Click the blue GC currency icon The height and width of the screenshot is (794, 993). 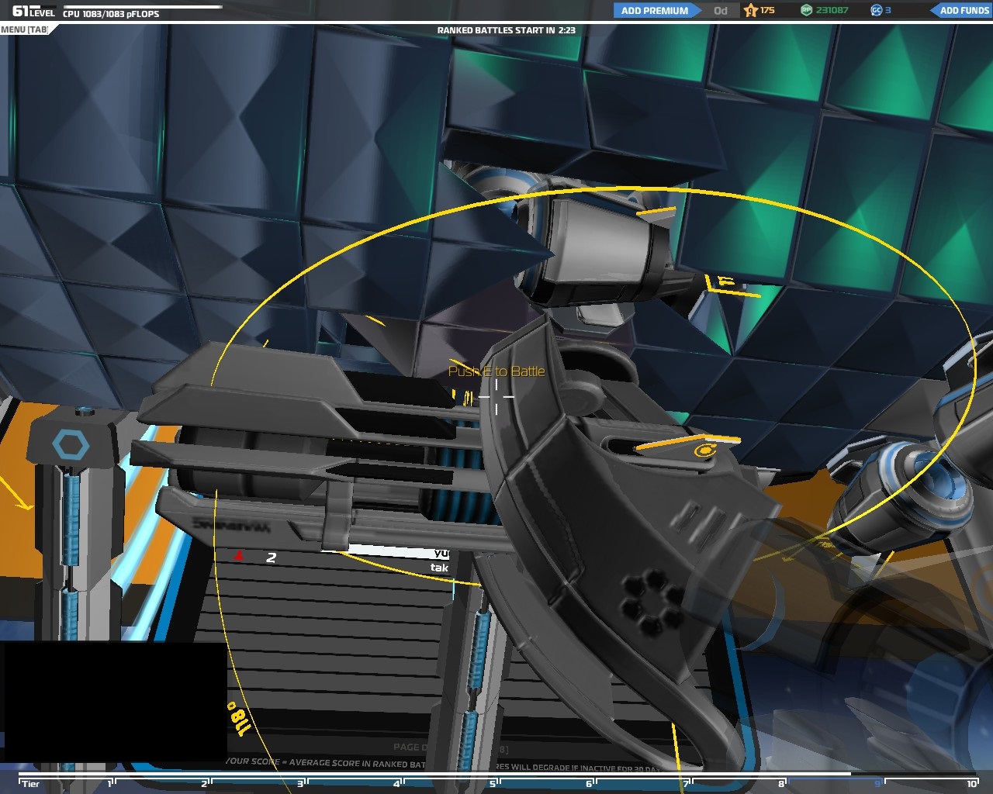877,10
